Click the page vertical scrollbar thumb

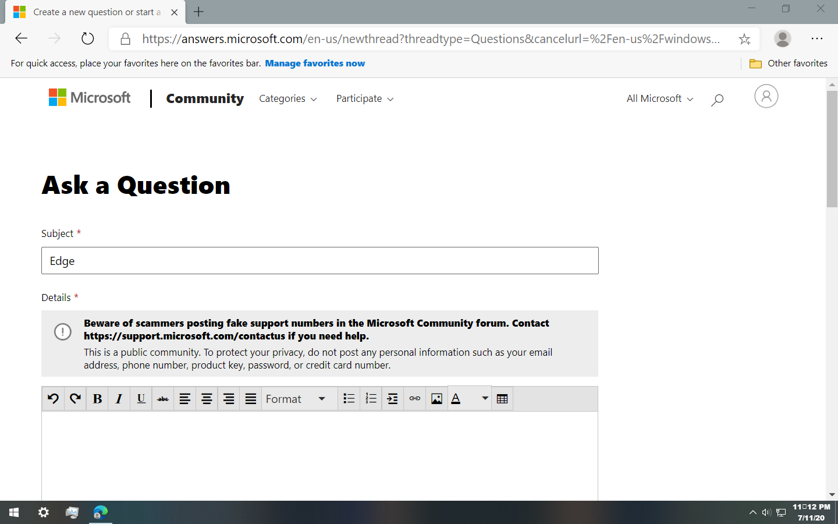[x=832, y=149]
